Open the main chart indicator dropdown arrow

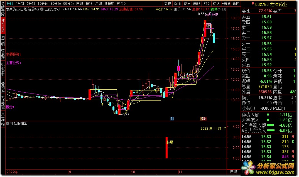(42, 9)
